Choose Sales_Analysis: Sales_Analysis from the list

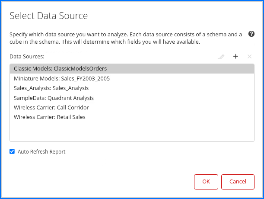tap(51, 88)
